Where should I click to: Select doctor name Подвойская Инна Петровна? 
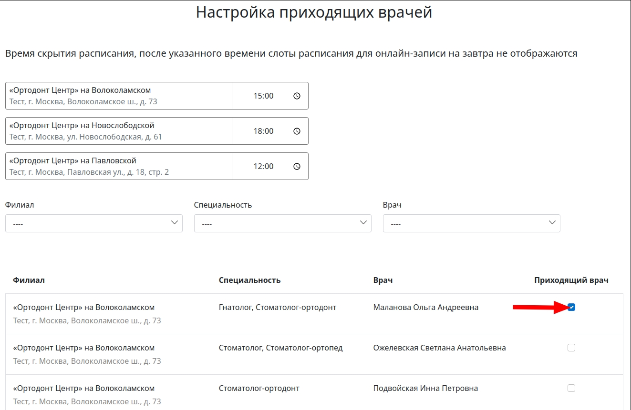[425, 388]
